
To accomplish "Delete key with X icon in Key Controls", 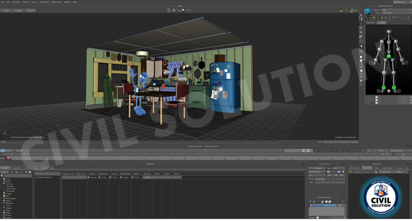I will (343, 172).
